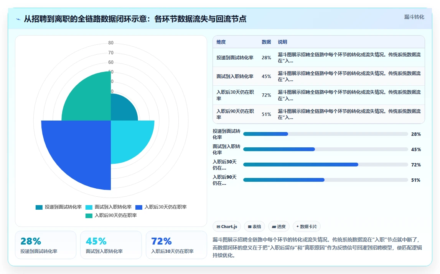Click the 28% progress bar
The width and height of the screenshot is (440, 274).
[326, 134]
